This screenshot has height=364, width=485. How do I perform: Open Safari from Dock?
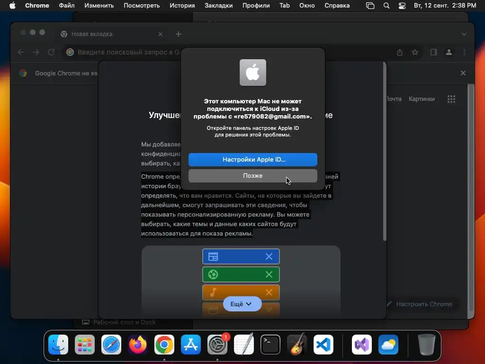111,345
